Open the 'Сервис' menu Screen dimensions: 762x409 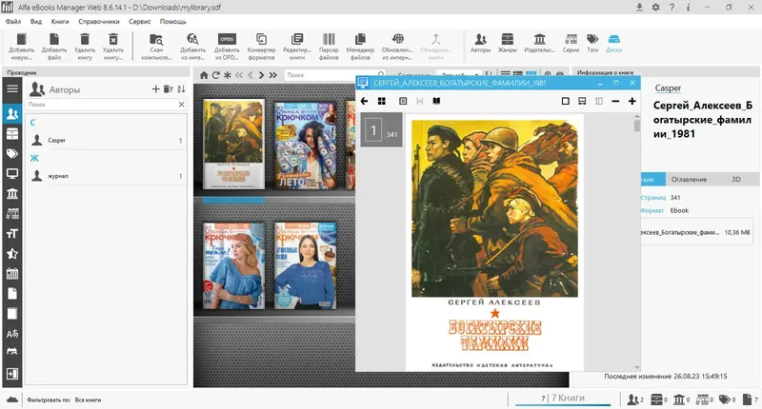(x=140, y=22)
